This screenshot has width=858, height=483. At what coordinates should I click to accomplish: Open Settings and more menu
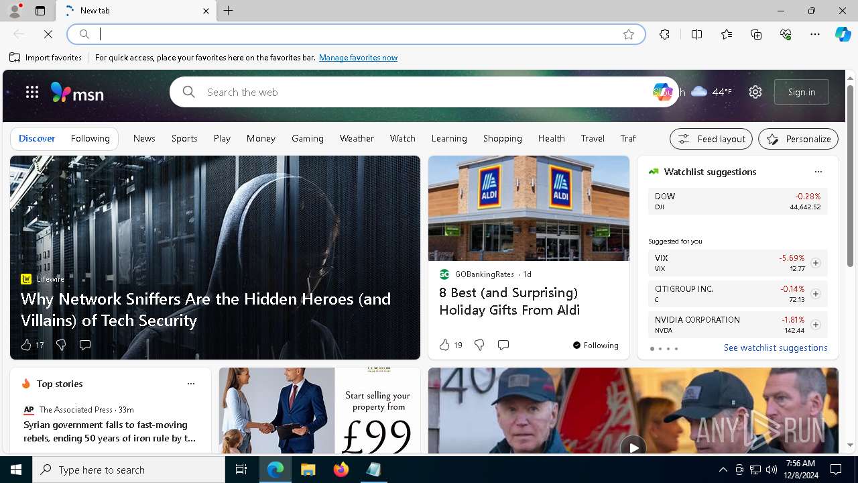pos(815,34)
